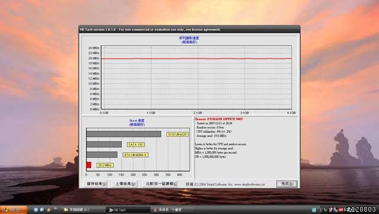
Task: Click the red system tray icon
Action: tap(341, 210)
